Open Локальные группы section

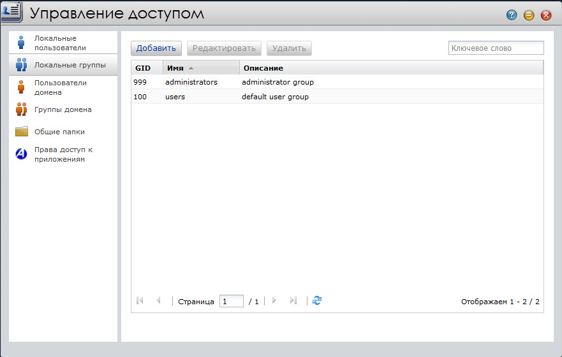tap(70, 65)
